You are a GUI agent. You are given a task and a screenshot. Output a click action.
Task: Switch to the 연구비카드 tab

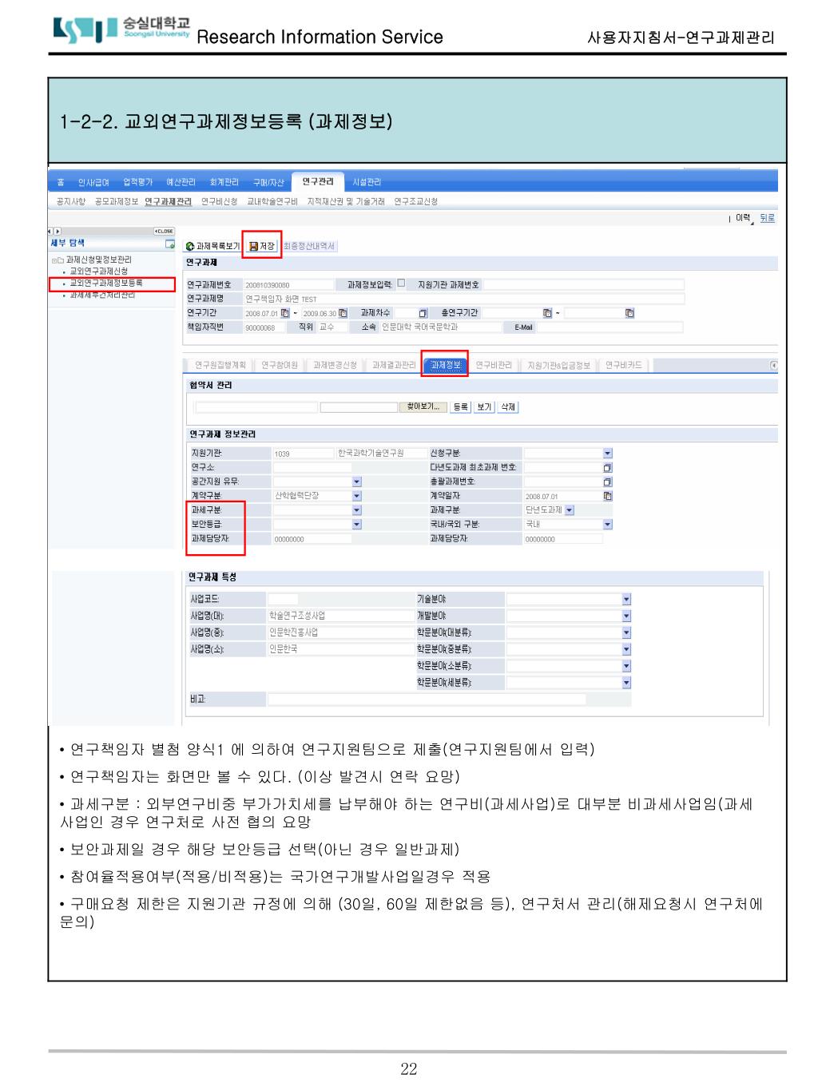623,365
